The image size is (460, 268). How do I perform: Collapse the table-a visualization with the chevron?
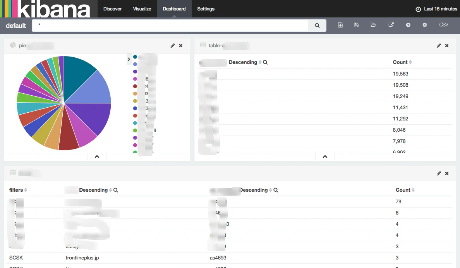tap(324, 156)
